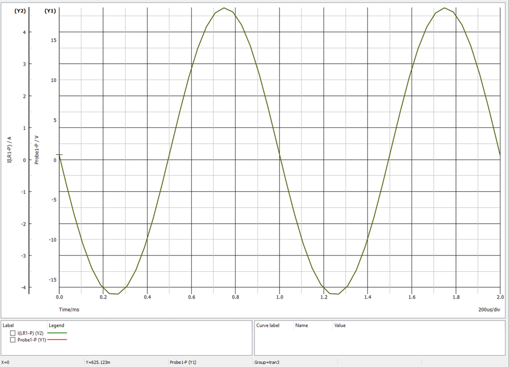Click the green legend line for I(LR1-P)

(57, 333)
